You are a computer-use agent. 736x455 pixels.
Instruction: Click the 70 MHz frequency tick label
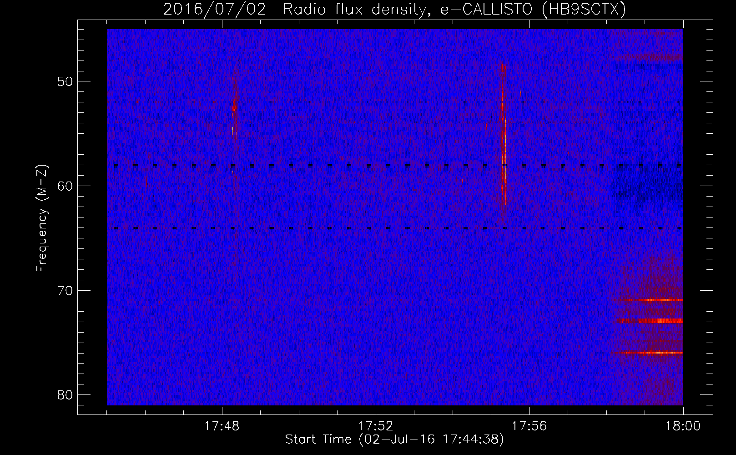65,290
